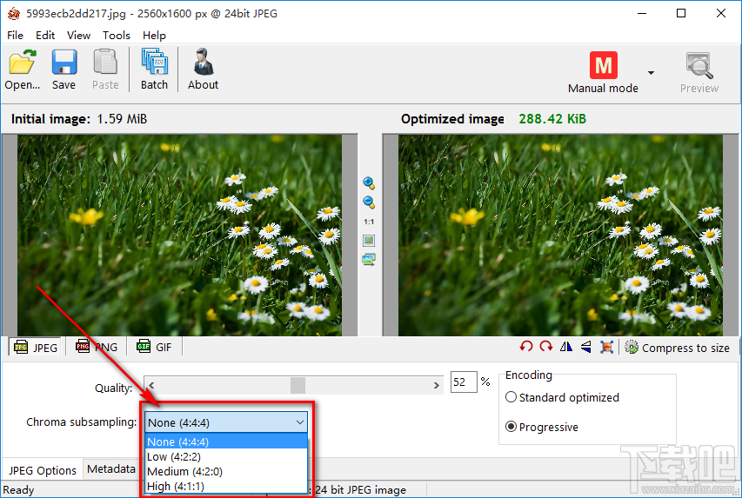742x498 pixels.
Task: Click Compress to size
Action: [x=677, y=348]
